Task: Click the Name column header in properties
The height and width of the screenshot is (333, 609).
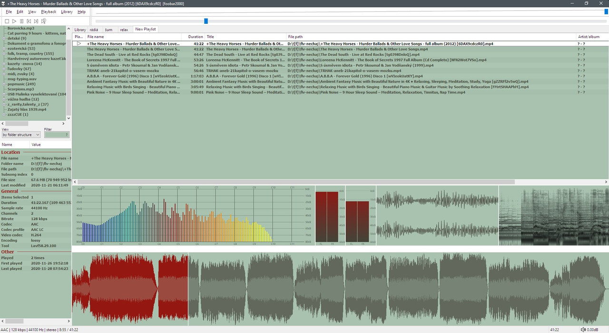Action: tap(15, 145)
